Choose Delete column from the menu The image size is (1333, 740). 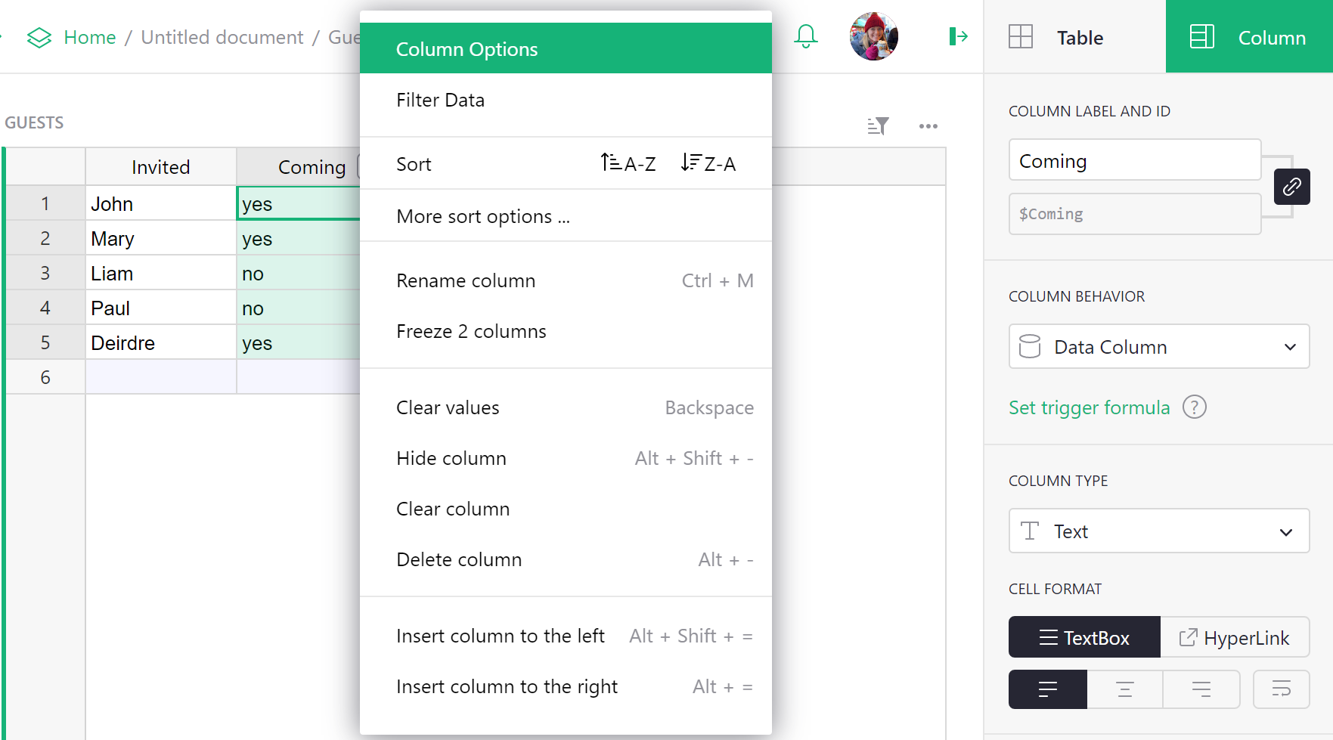point(459,559)
